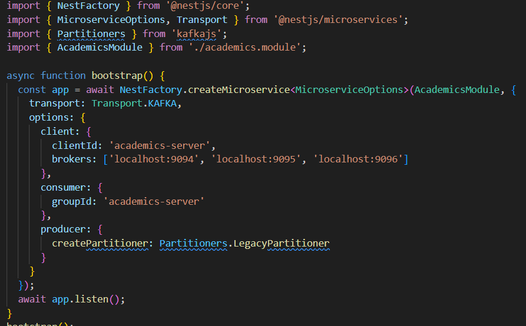This screenshot has height=326, width=526.
Task: Click the '@nestjs/microservices' import path string
Action: tap(338, 20)
